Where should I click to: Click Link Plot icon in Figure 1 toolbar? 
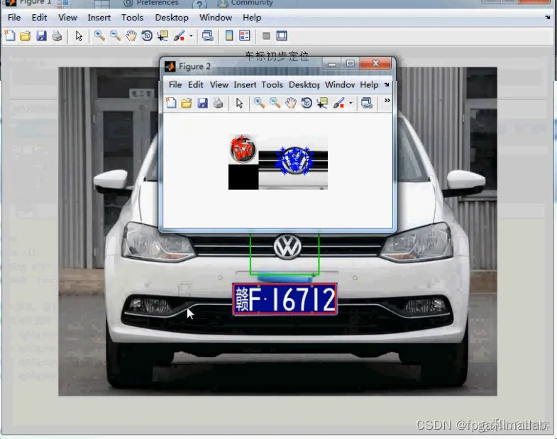pos(207,36)
